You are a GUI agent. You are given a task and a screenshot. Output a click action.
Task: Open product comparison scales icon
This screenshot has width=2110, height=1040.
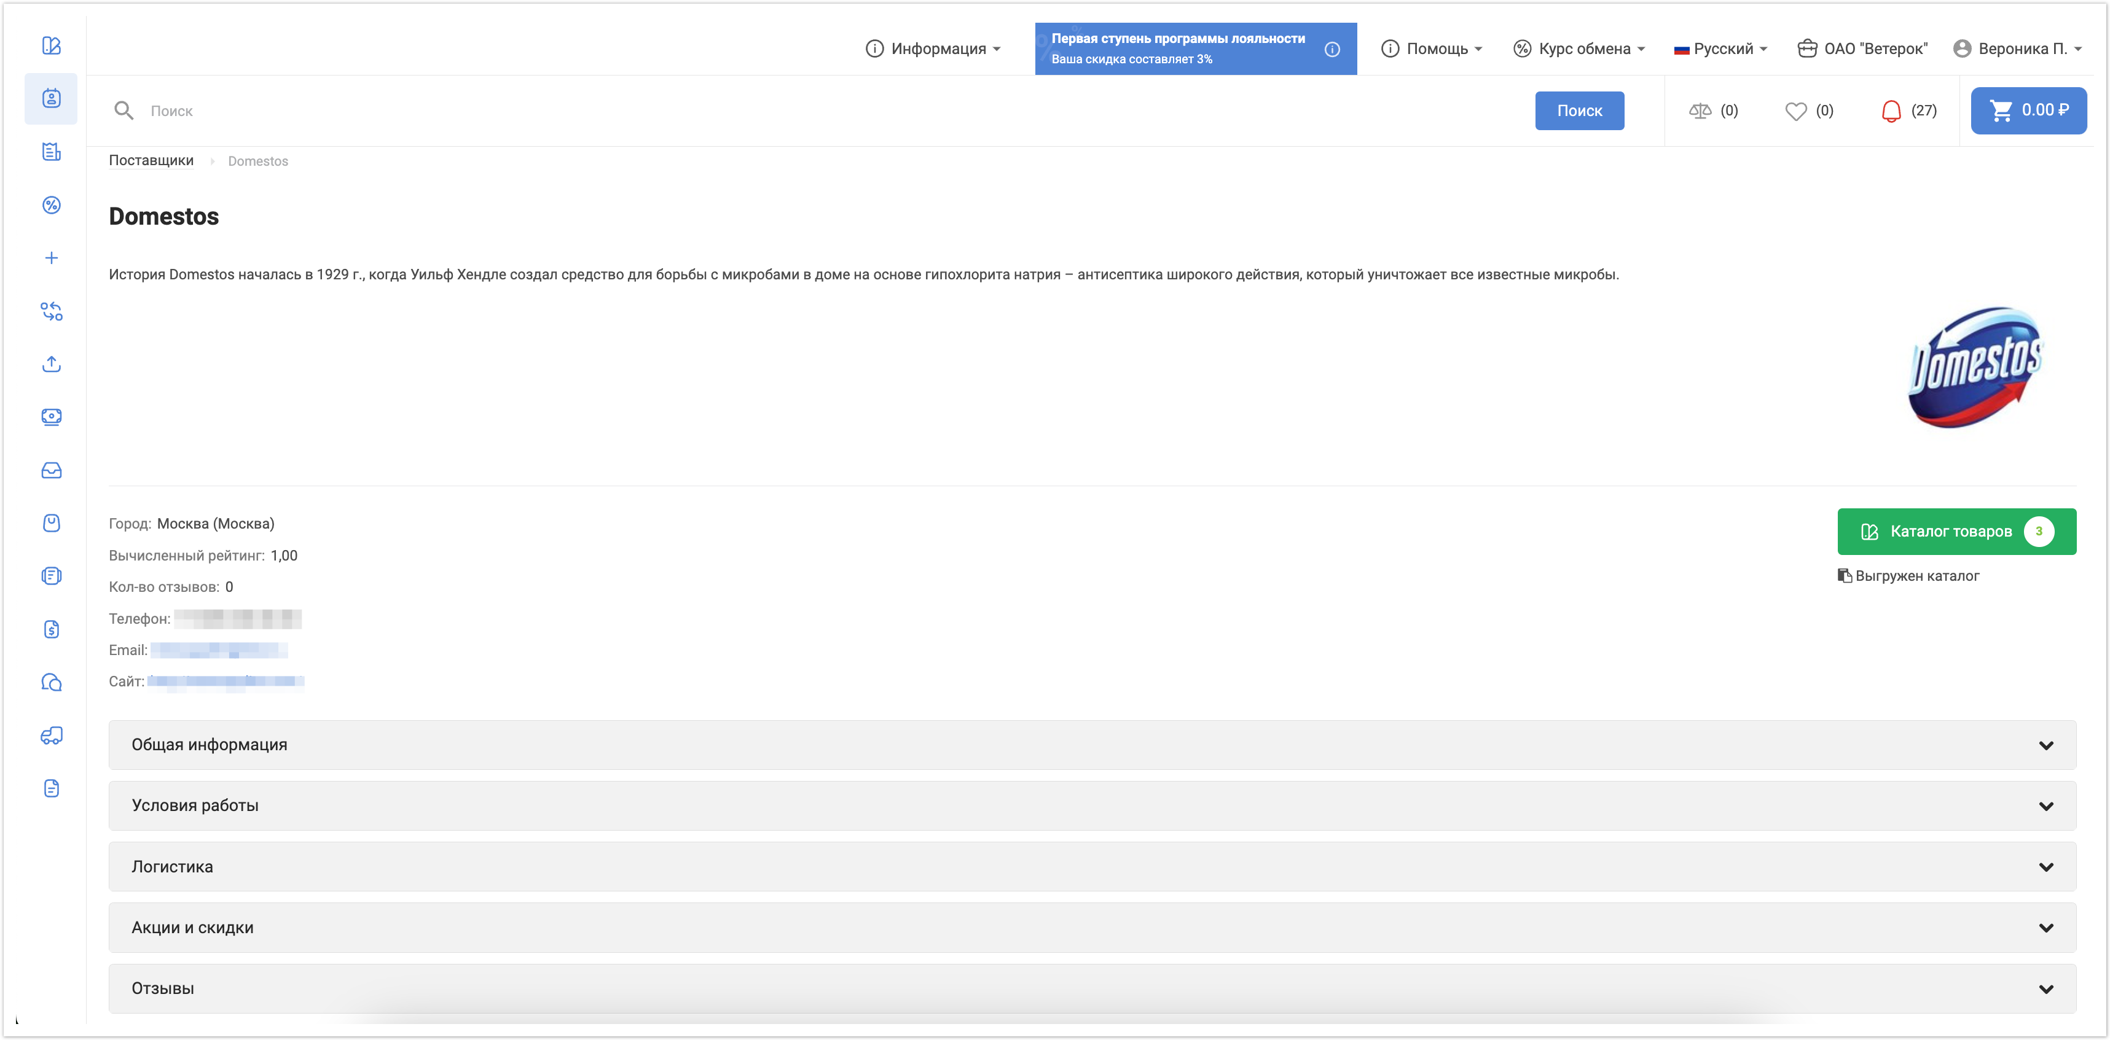click(x=1700, y=111)
